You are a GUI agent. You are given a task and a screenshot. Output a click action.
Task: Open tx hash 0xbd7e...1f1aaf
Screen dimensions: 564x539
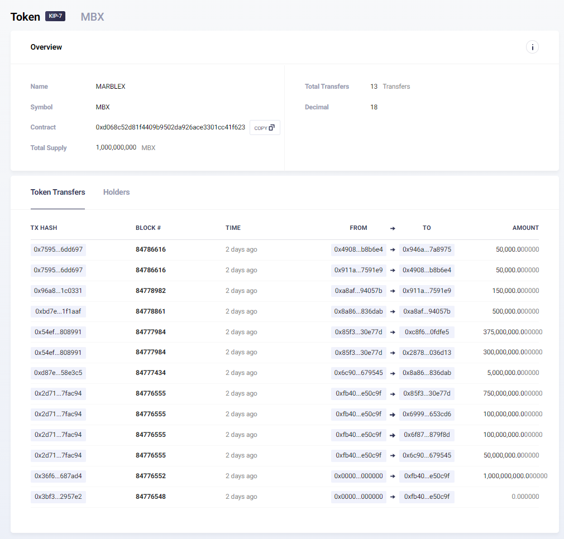(58, 311)
